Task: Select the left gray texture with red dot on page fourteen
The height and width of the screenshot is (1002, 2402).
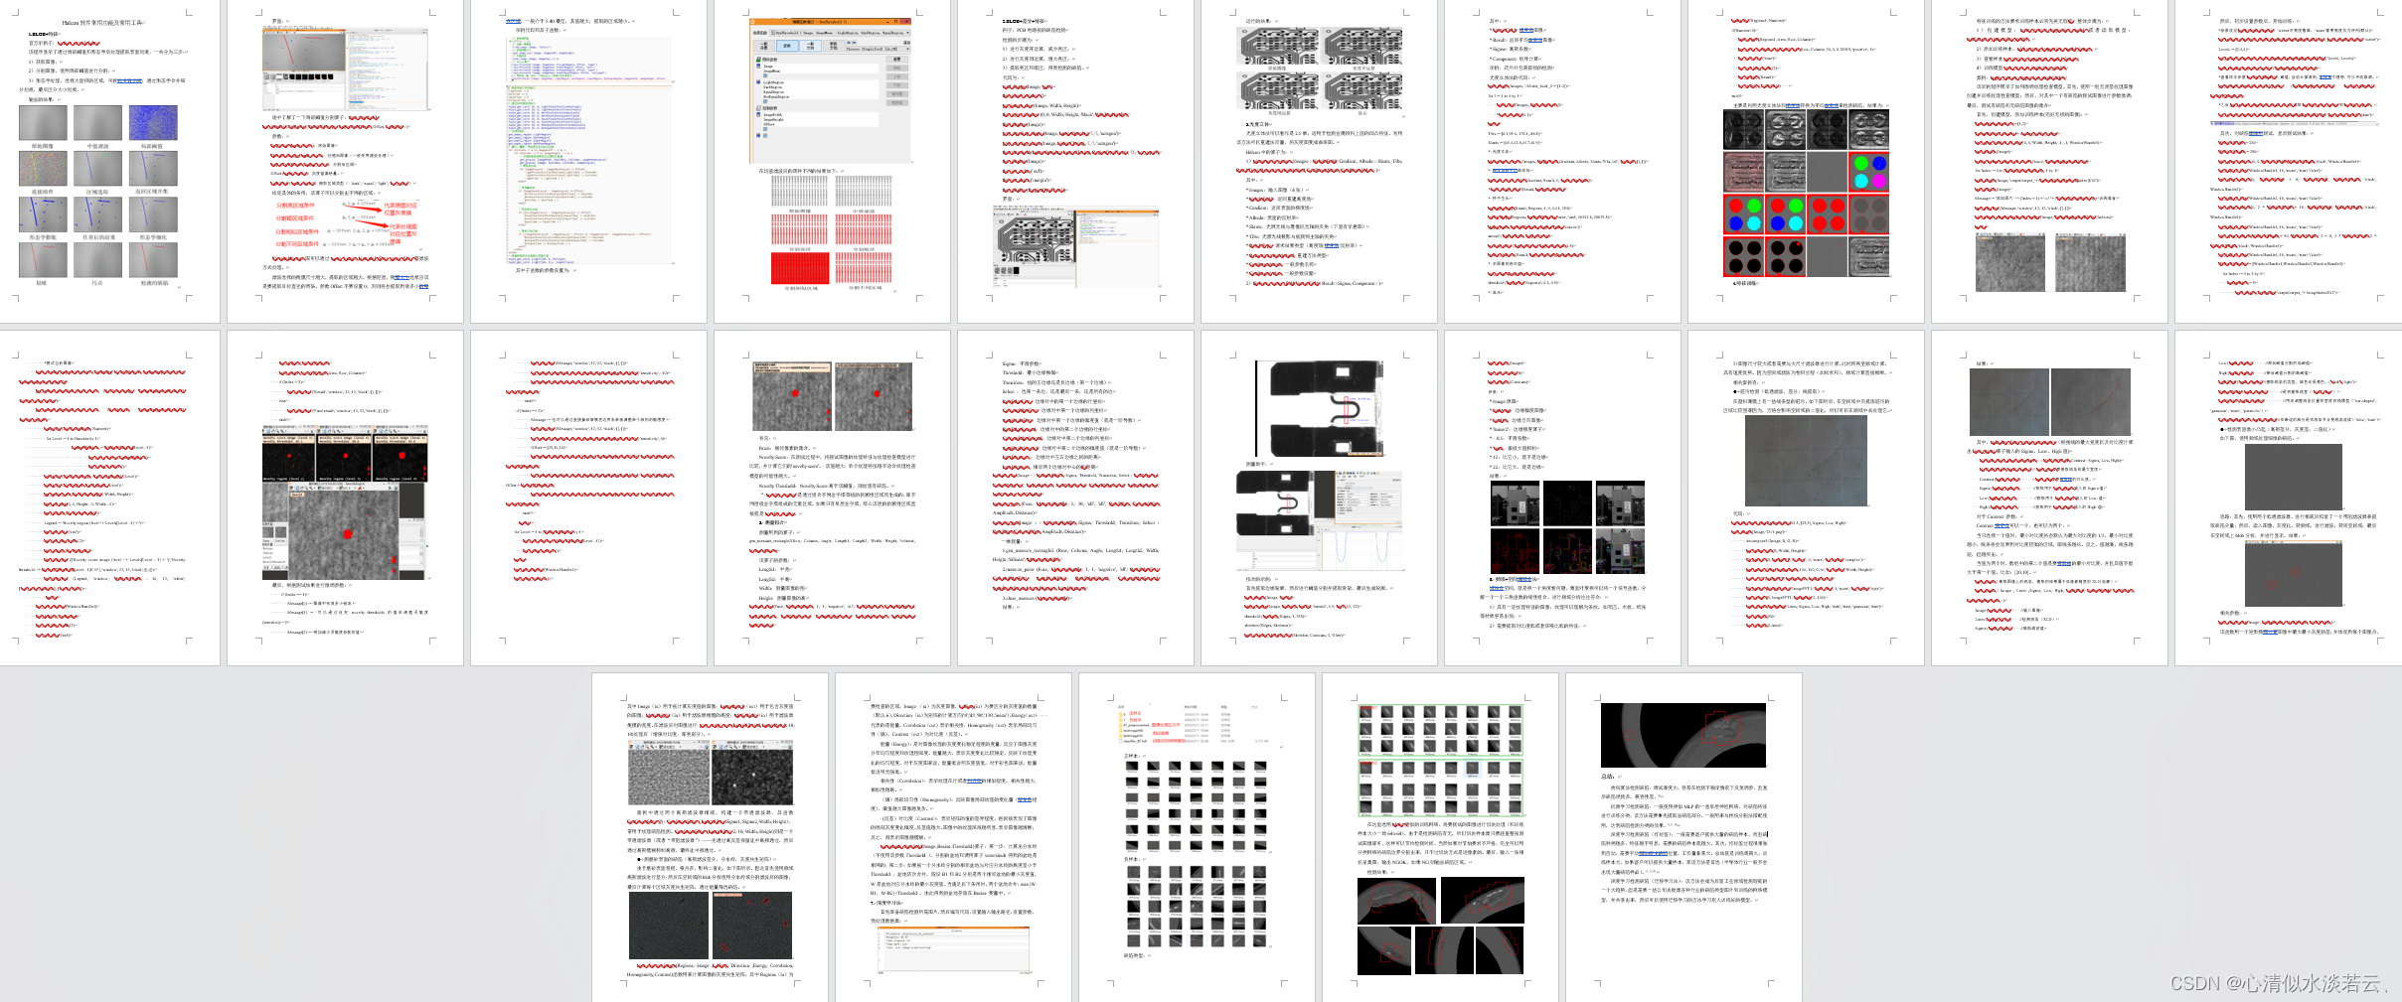Action: click(792, 395)
